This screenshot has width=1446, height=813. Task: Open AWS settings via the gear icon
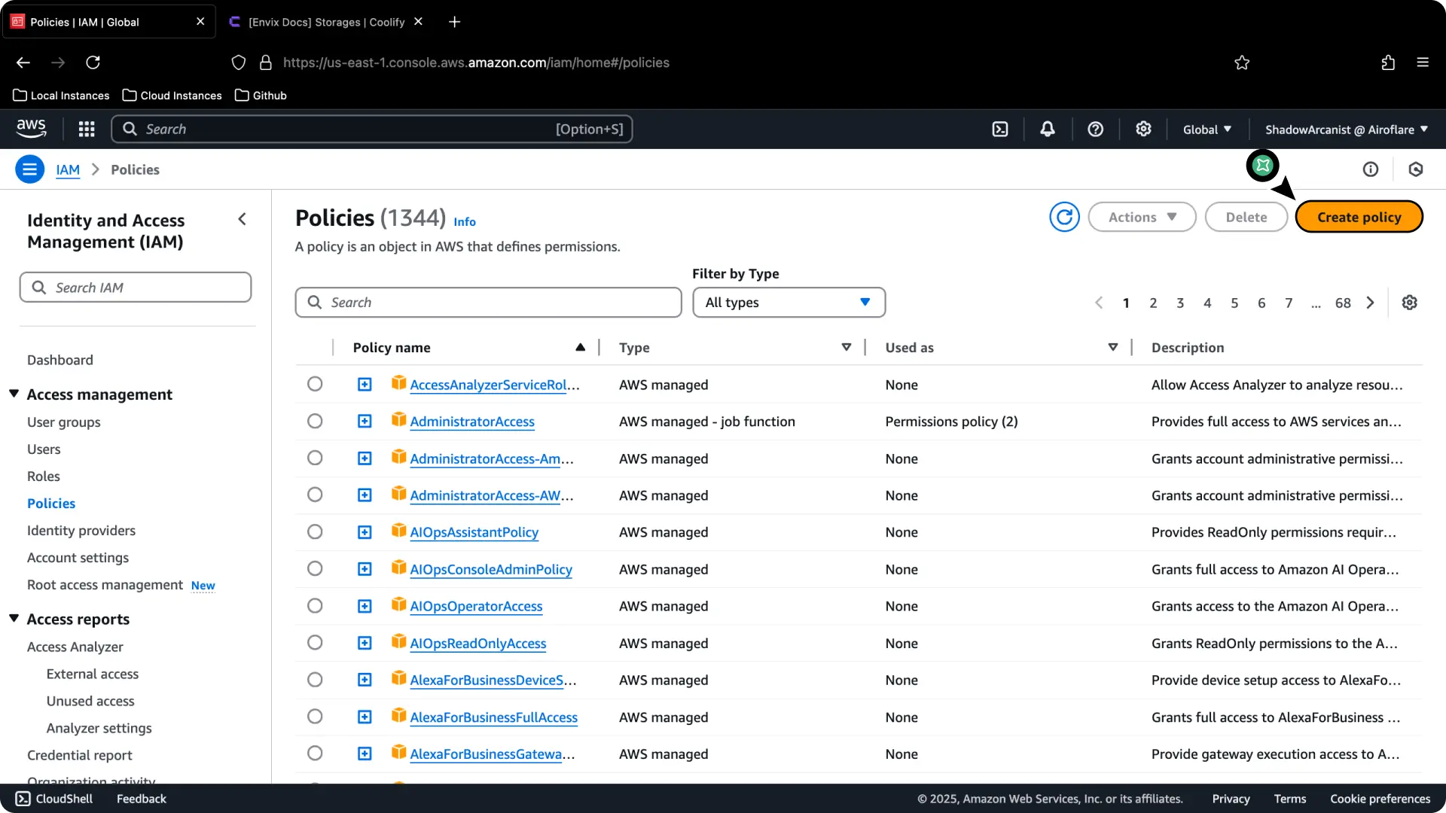(x=1143, y=129)
